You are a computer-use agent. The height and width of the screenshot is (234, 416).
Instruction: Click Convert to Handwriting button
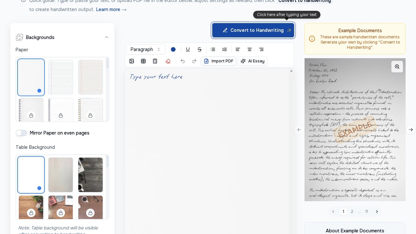click(x=253, y=30)
